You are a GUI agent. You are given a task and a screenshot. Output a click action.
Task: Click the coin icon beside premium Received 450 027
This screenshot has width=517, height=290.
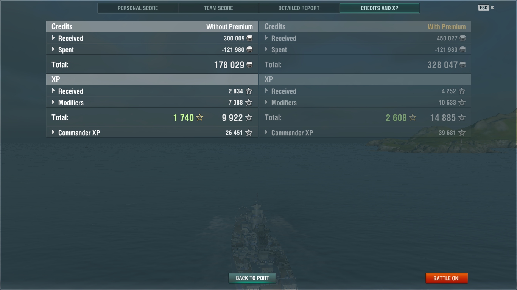click(x=462, y=38)
